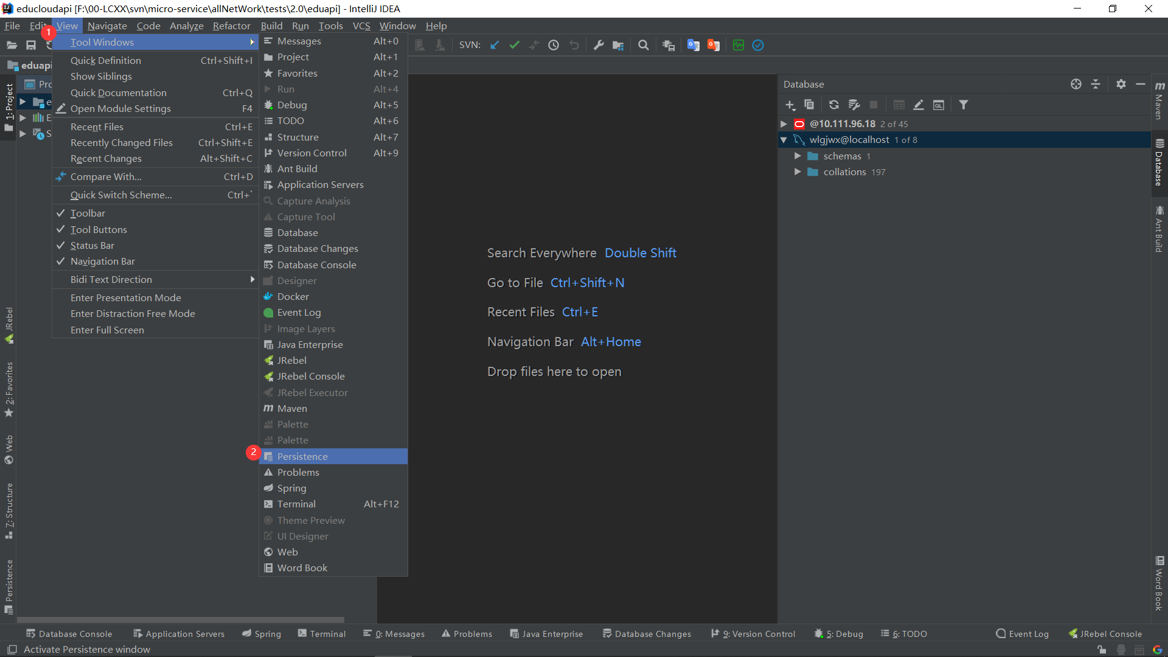
Task: Open 2: Favorites left-side tab
Action: pos(9,389)
